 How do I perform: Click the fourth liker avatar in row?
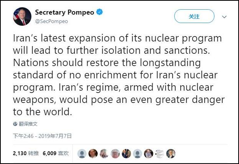pos(115,154)
